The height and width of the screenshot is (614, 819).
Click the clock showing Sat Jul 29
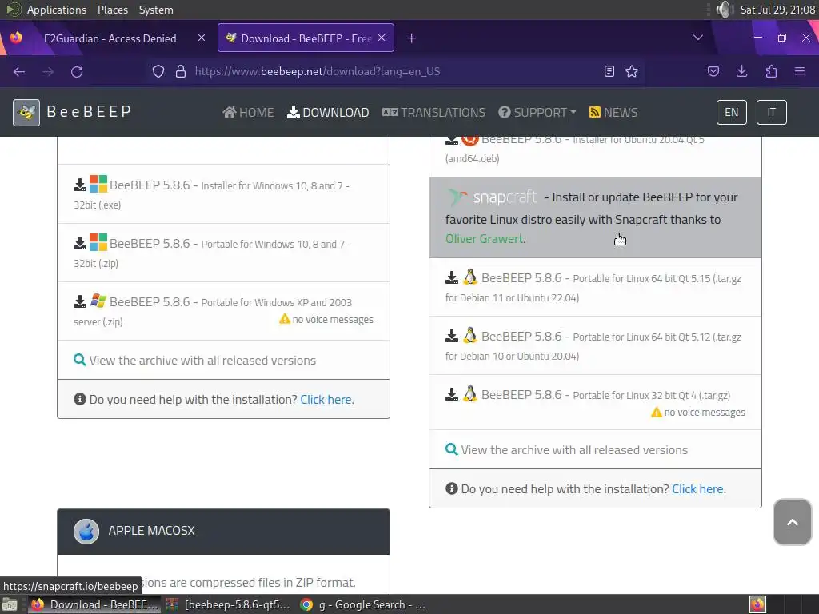click(777, 10)
